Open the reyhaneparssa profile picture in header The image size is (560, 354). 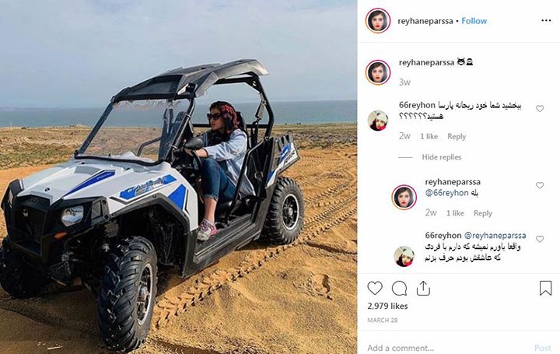pyautogui.click(x=378, y=20)
